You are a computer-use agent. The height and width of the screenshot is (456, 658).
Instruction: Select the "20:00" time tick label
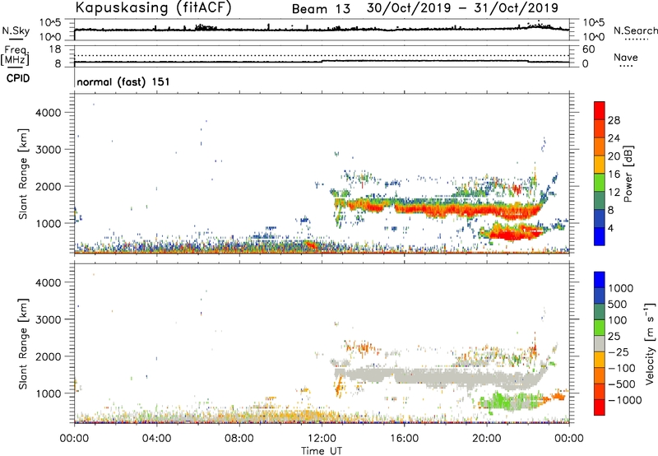click(x=487, y=439)
